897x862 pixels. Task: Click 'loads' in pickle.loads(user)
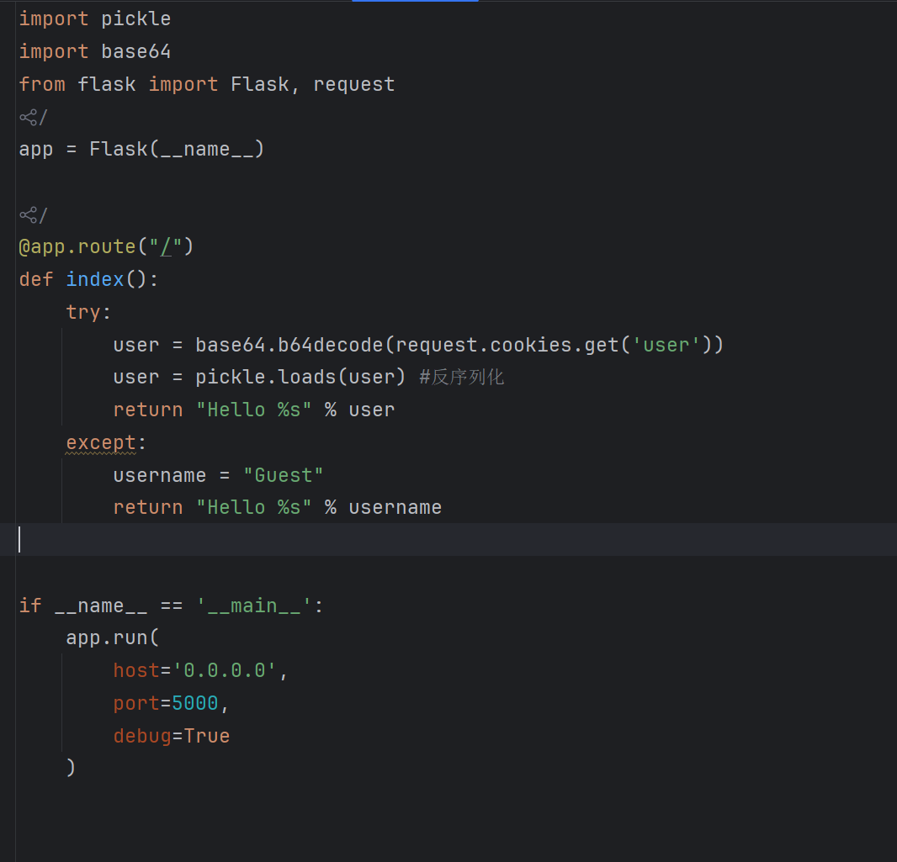(x=306, y=377)
